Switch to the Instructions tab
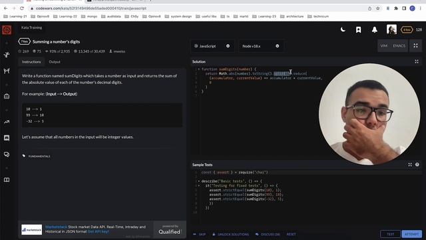 click(x=31, y=62)
